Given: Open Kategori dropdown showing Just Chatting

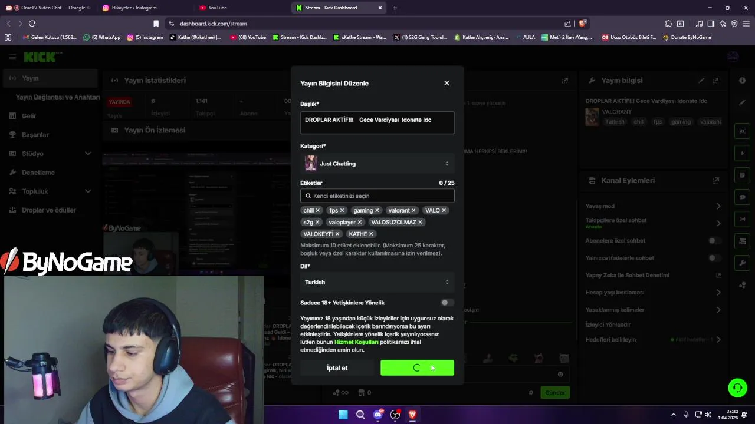Looking at the screenshot, I should (377, 164).
